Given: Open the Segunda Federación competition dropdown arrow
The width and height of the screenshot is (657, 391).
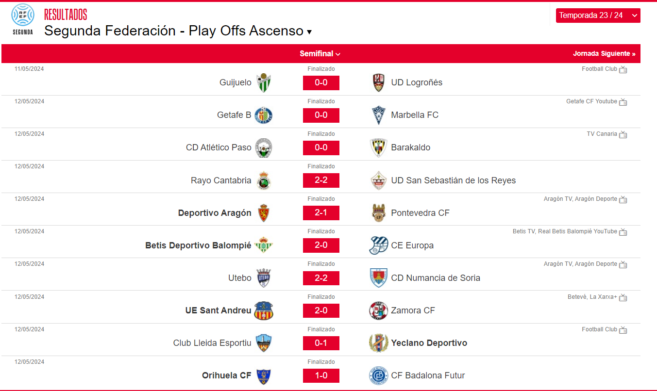Looking at the screenshot, I should (x=309, y=32).
